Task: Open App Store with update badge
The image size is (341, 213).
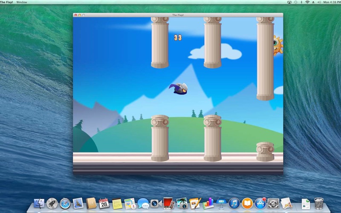Action: [x=260, y=204]
